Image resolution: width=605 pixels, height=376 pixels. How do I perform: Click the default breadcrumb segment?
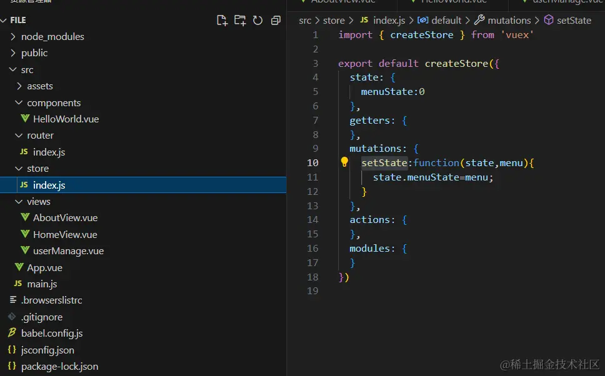pos(446,21)
